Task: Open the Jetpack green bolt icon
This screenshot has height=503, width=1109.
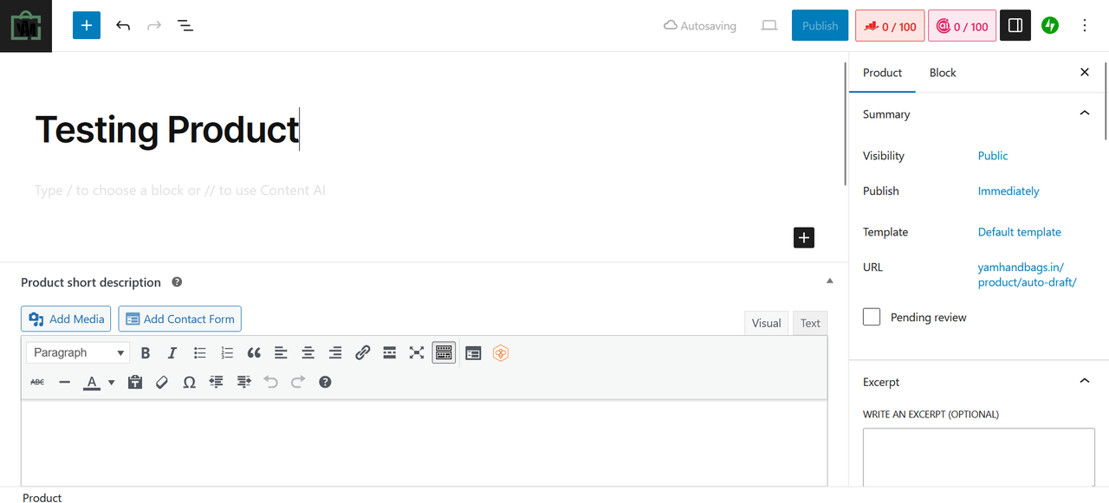Action: point(1050,26)
